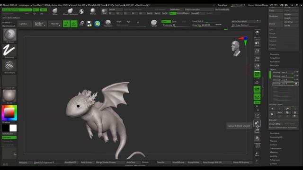Click the Bake All button
Image resolution: width=303 pixels, height=170 pixels.
pos(284,120)
